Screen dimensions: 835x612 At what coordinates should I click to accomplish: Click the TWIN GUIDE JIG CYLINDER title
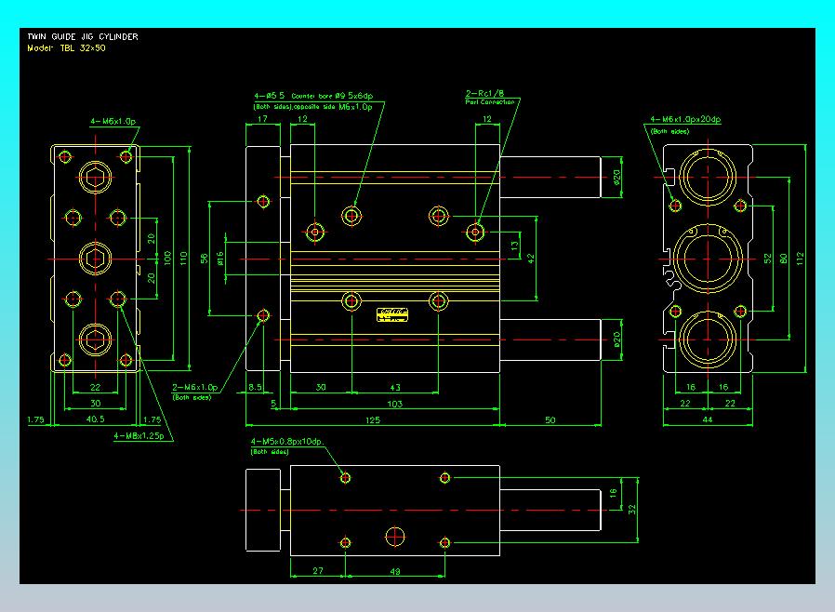point(83,36)
